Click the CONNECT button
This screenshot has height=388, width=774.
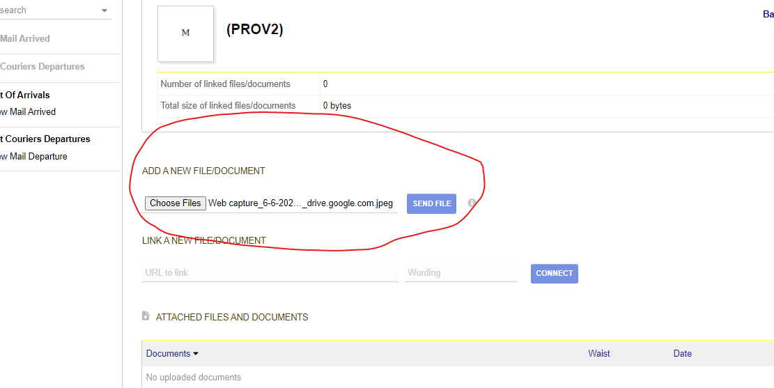[x=554, y=273]
